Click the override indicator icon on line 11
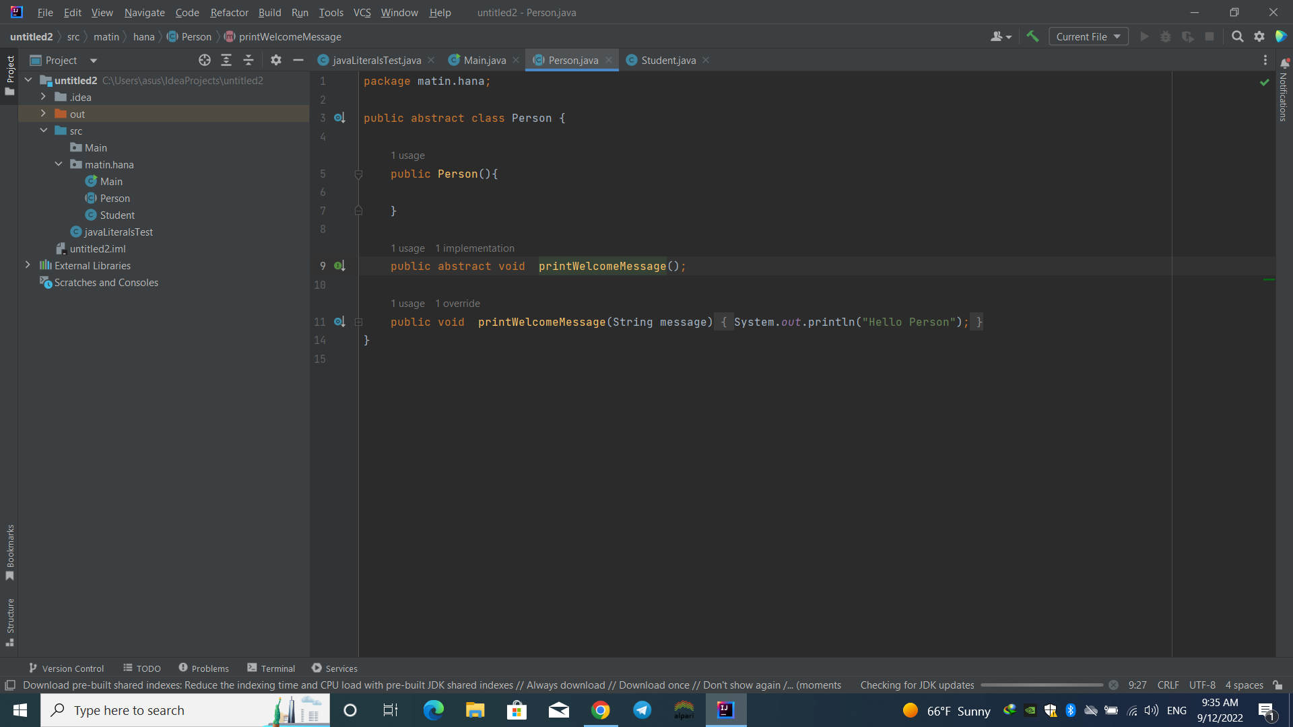Screen dimensions: 1293x727 pos(339,321)
